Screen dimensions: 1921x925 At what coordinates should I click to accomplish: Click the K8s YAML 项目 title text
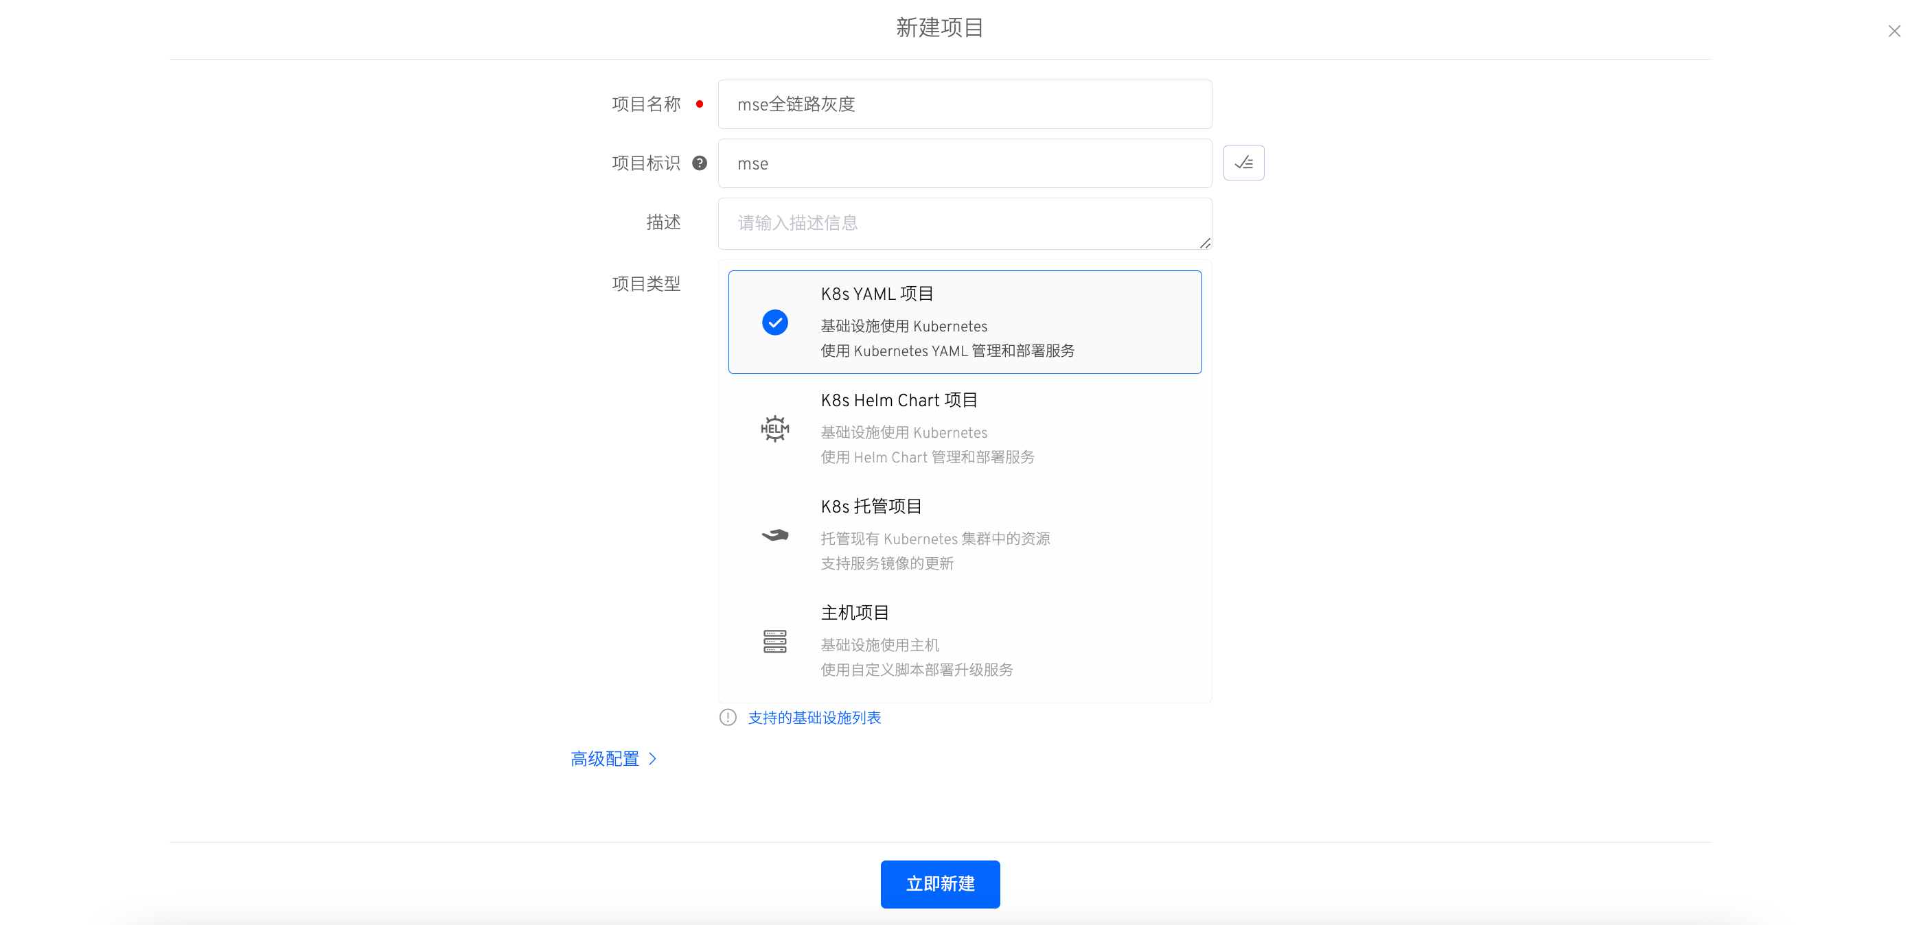click(x=877, y=294)
